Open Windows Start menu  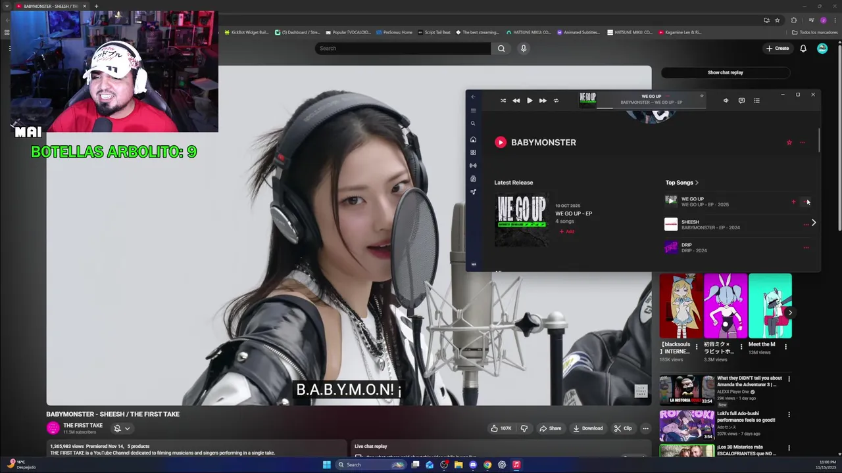[x=327, y=464]
